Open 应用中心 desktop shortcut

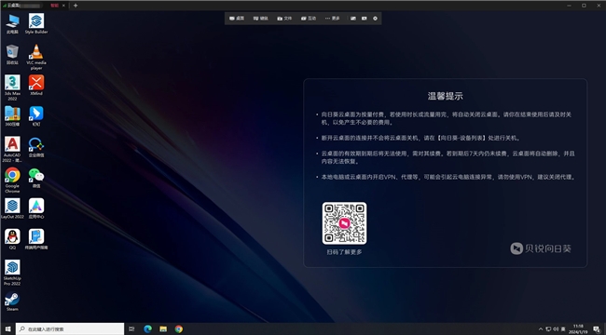36,208
